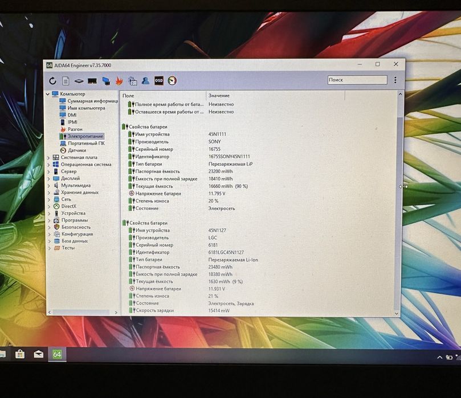461x398 pixels.
Task: Click the 6181LGC45N1127 identifier value
Action: click(x=226, y=252)
